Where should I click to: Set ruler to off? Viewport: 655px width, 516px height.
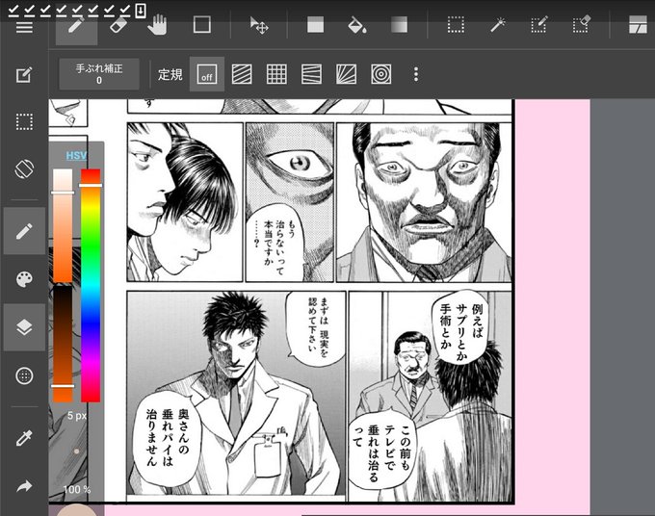click(207, 74)
